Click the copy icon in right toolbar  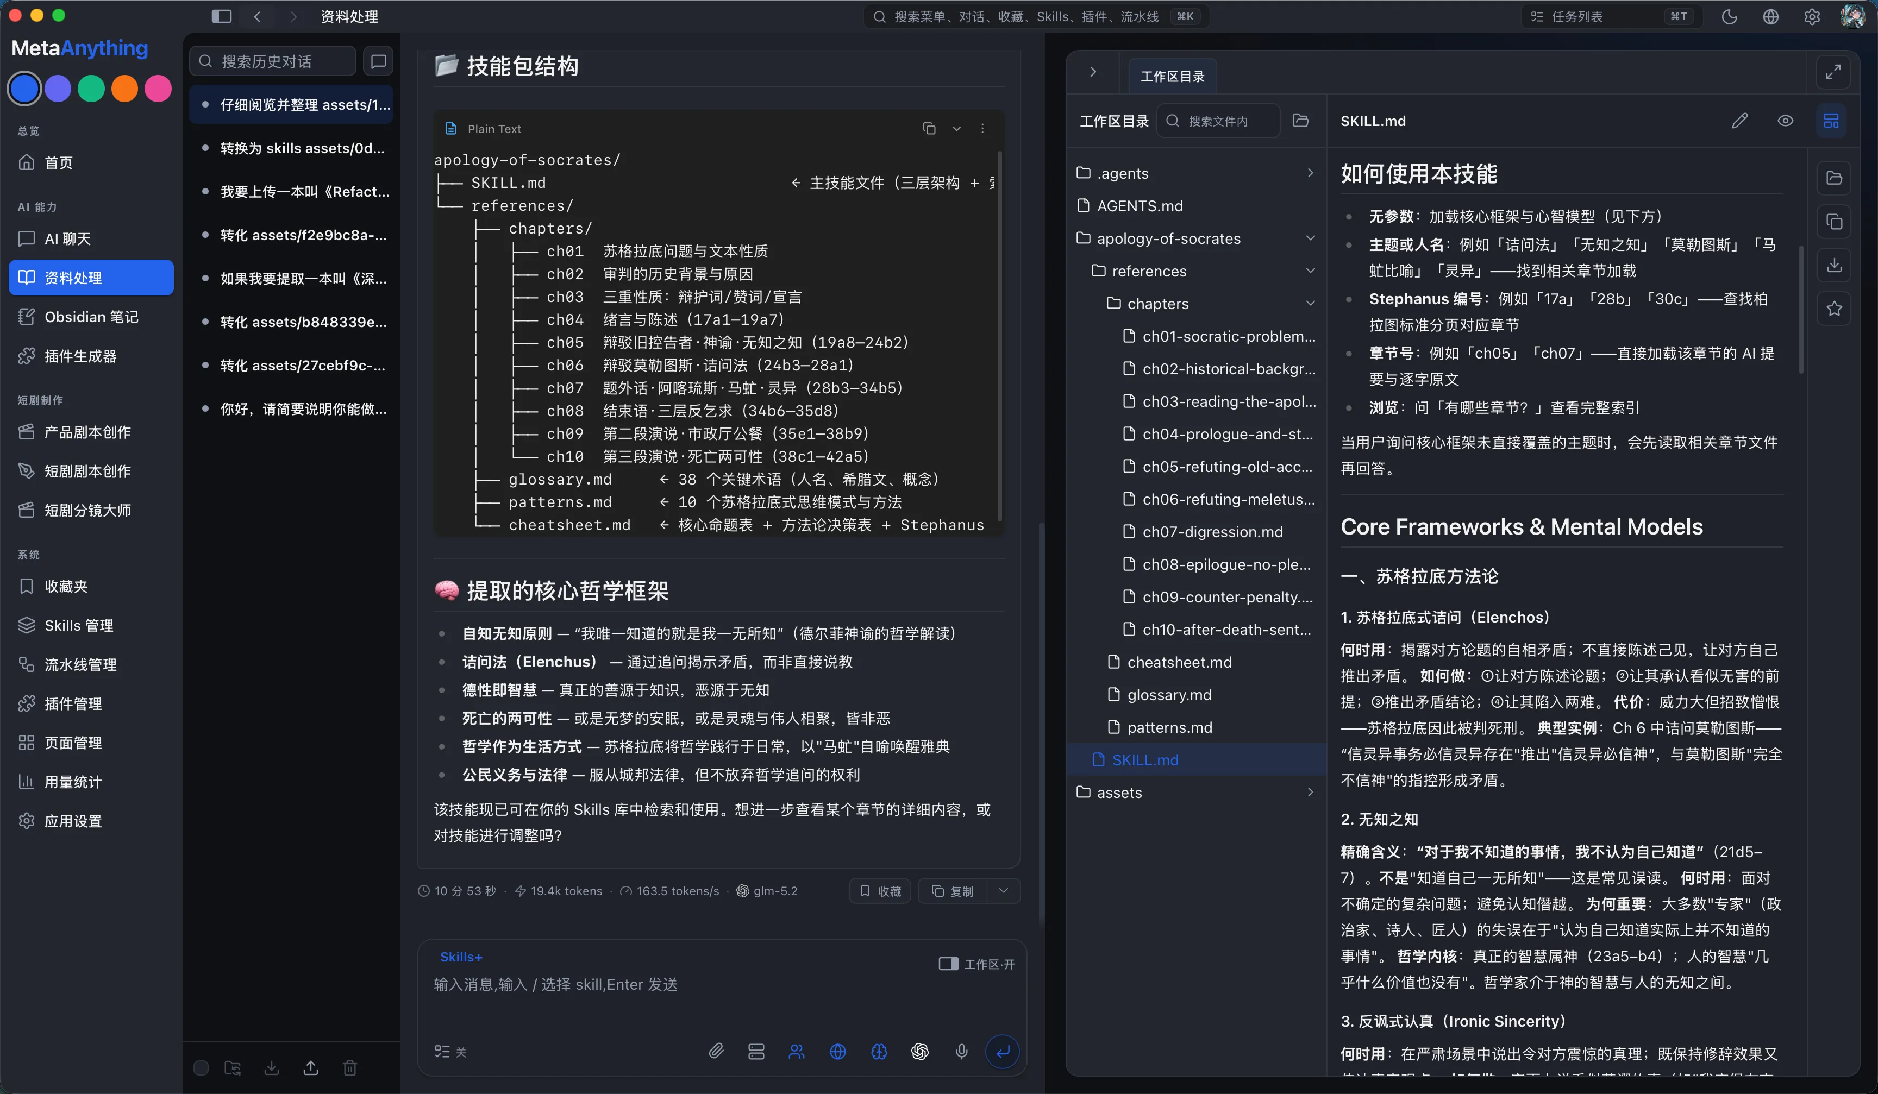1834,222
